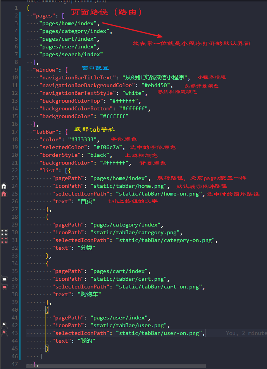Click the category-on.png gutter preview icon on line 31
Viewport: 267px width, 369px height.
tap(4, 240)
